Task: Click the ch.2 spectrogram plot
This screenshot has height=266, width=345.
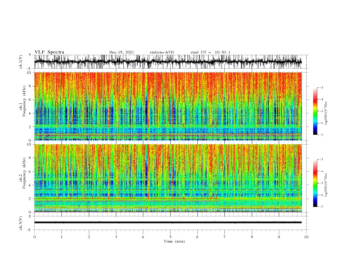Action: [x=168, y=178]
